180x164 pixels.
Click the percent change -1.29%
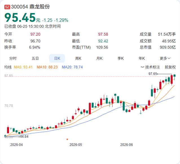[x=61, y=20]
